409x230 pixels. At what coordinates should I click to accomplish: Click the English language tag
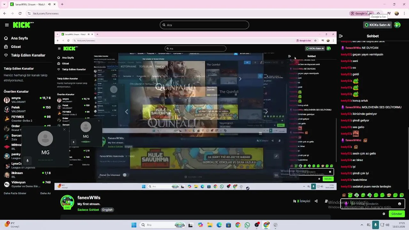107,210
